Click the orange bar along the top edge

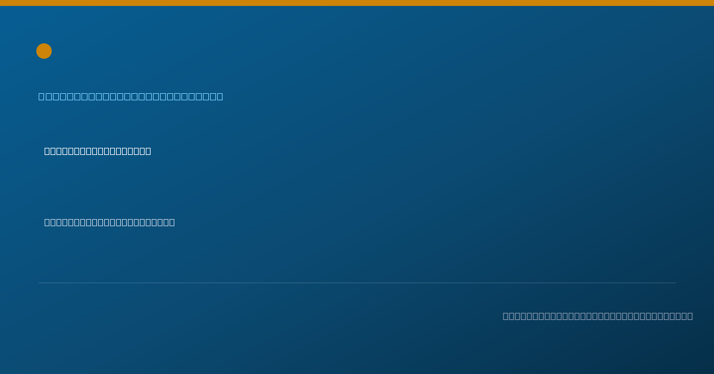pyautogui.click(x=357, y=3)
